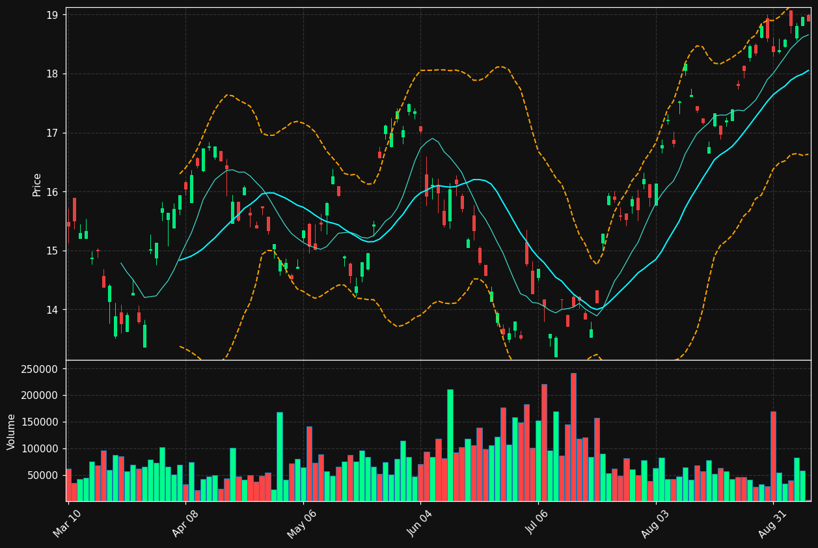
Task: Click price axis value 18
Action: (x=53, y=74)
